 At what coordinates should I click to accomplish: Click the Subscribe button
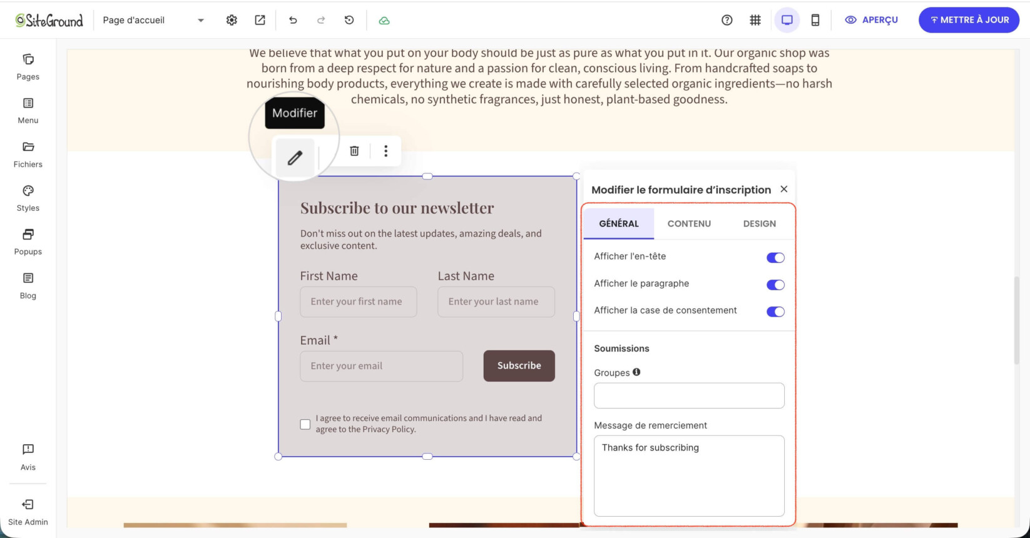click(519, 366)
